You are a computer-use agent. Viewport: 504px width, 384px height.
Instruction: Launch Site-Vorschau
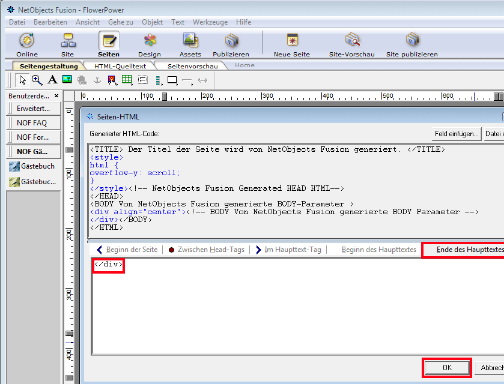352,44
